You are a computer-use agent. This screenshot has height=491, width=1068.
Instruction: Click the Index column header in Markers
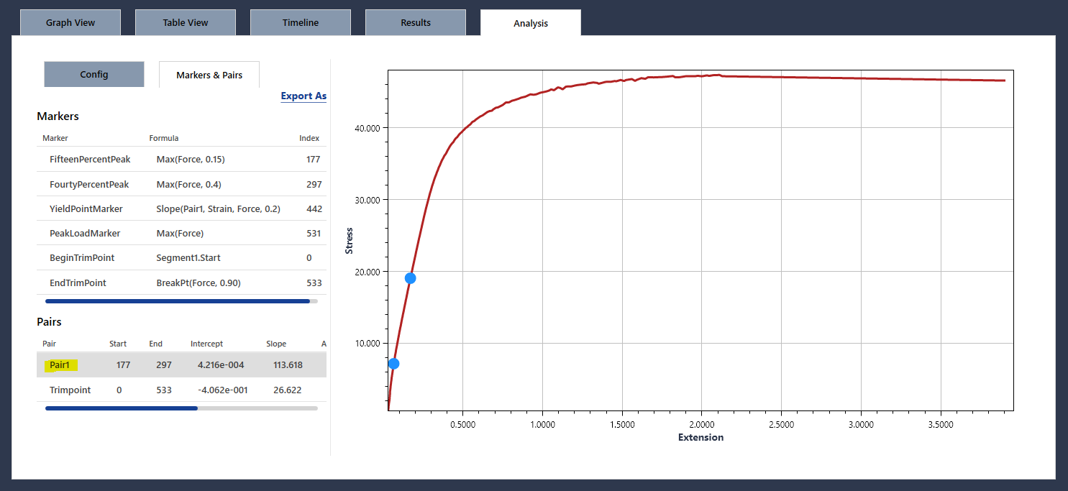[x=309, y=138]
